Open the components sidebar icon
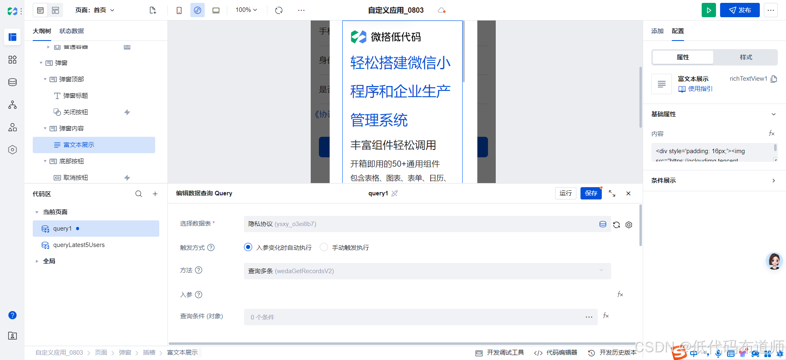Viewport: 786px width, 360px height. [x=12, y=60]
